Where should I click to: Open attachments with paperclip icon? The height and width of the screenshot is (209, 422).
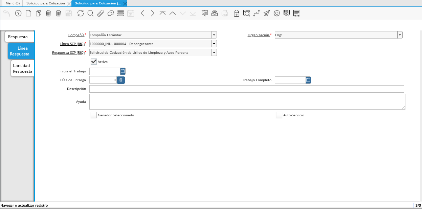pyautogui.click(x=101, y=13)
